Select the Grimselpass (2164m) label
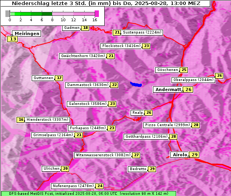 click(x=53, y=135)
